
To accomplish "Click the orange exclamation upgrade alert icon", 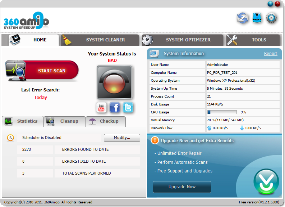I will click(x=155, y=140).
